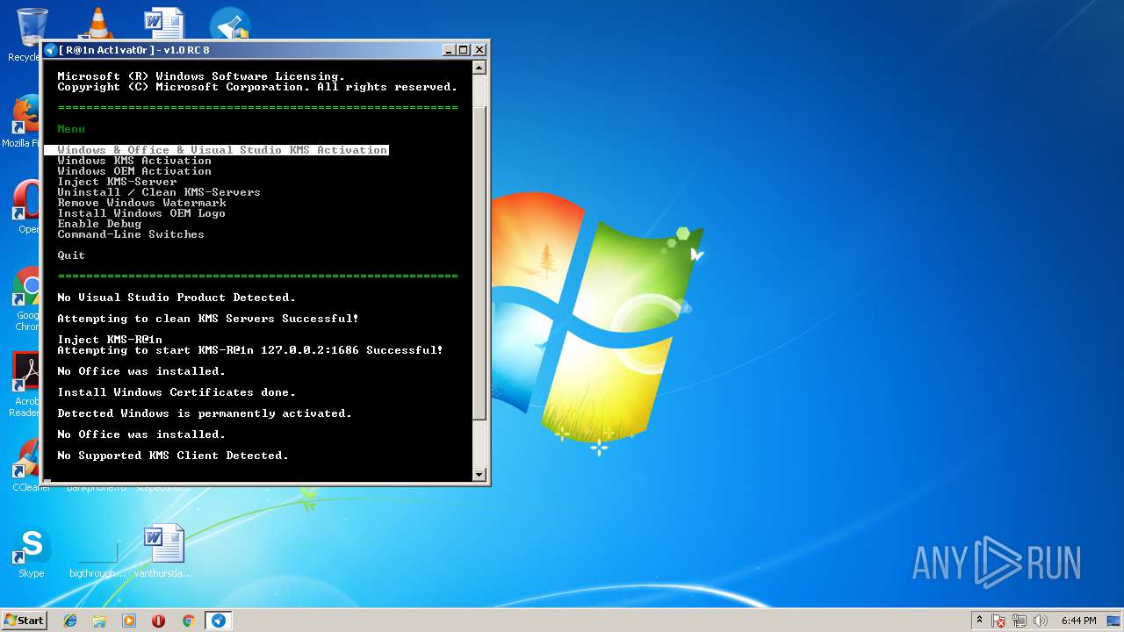Image resolution: width=1124 pixels, height=632 pixels.
Task: Select Remove Windows Watermark option
Action: point(141,203)
